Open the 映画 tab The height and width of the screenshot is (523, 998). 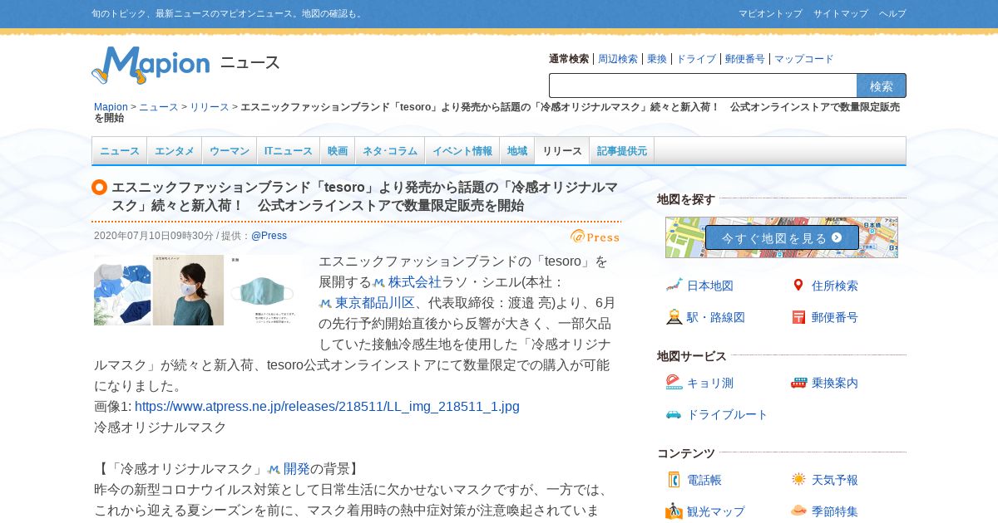coord(338,151)
